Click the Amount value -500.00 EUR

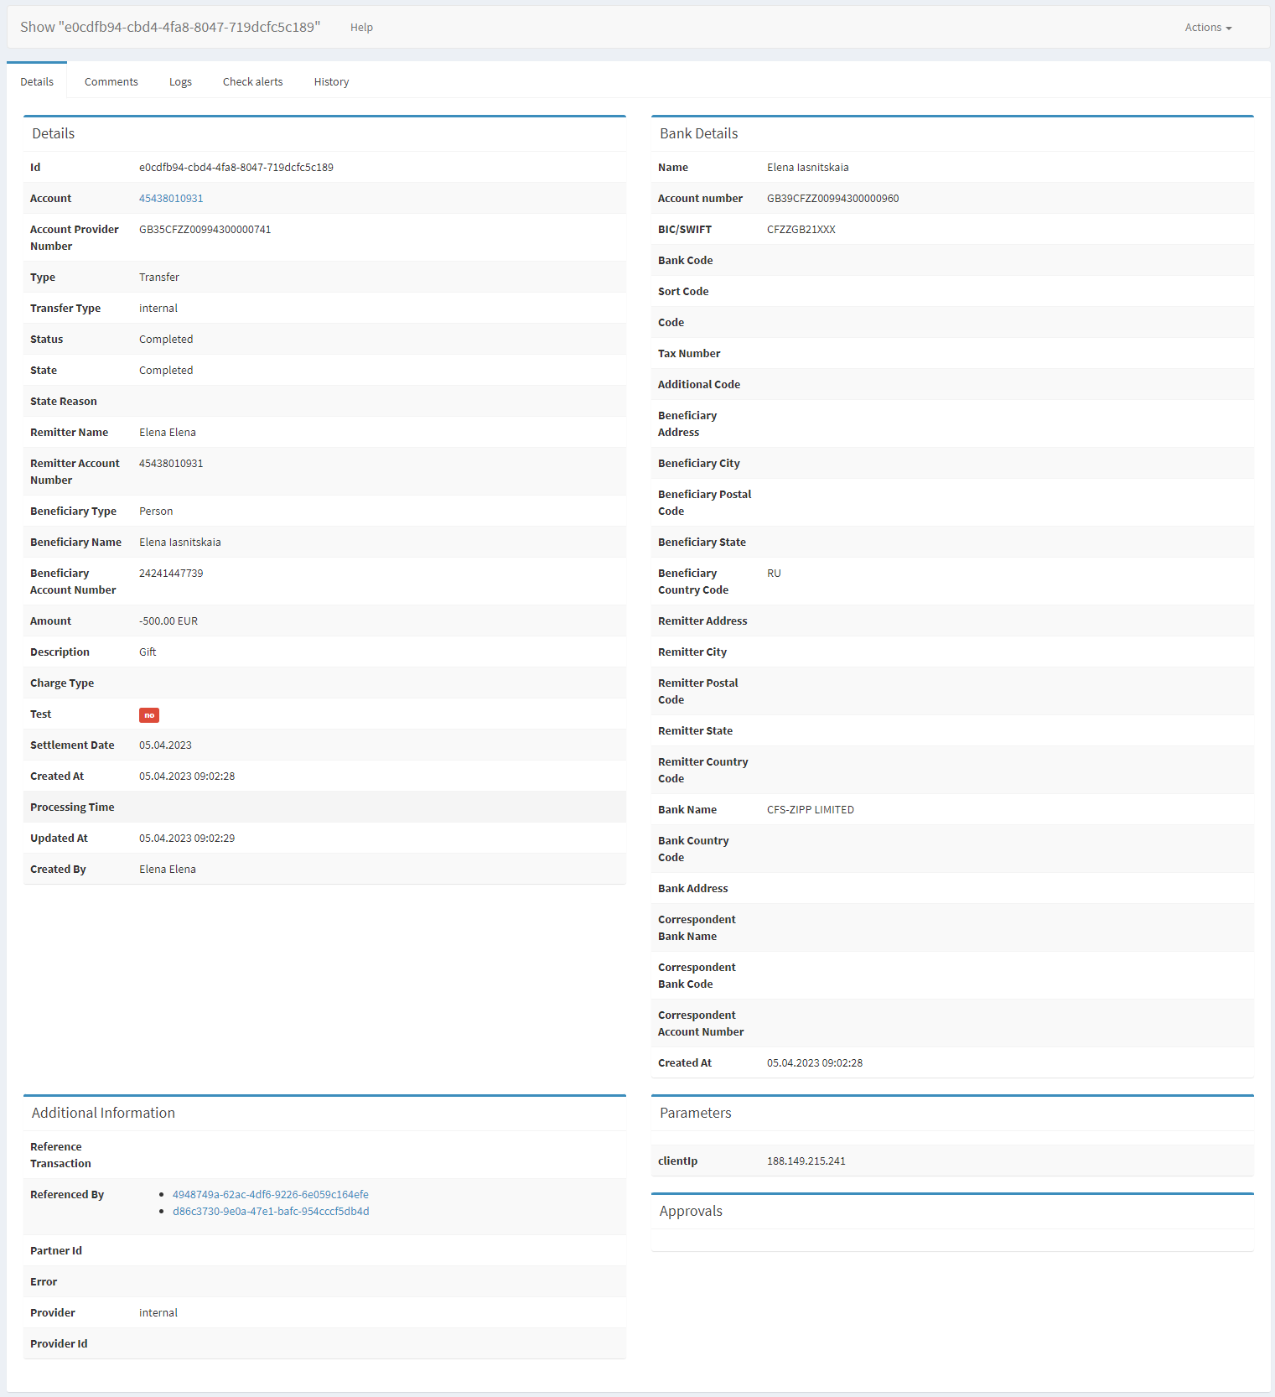coord(168,621)
